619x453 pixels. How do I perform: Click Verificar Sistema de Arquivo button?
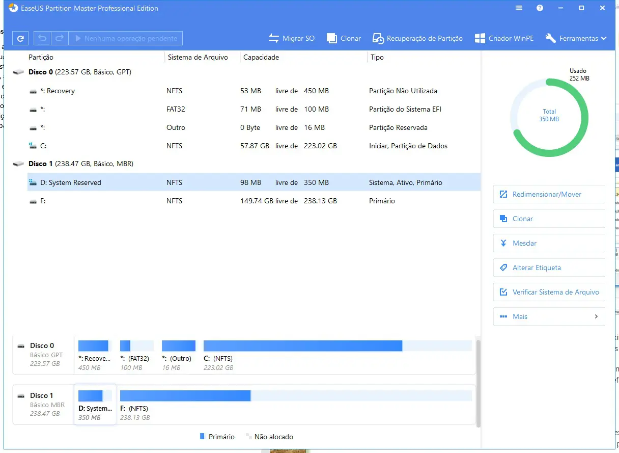(549, 292)
